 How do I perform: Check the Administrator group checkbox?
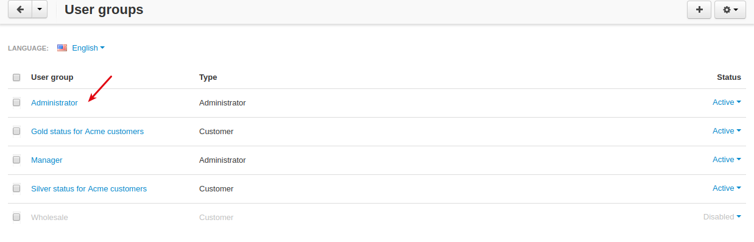[16, 102]
